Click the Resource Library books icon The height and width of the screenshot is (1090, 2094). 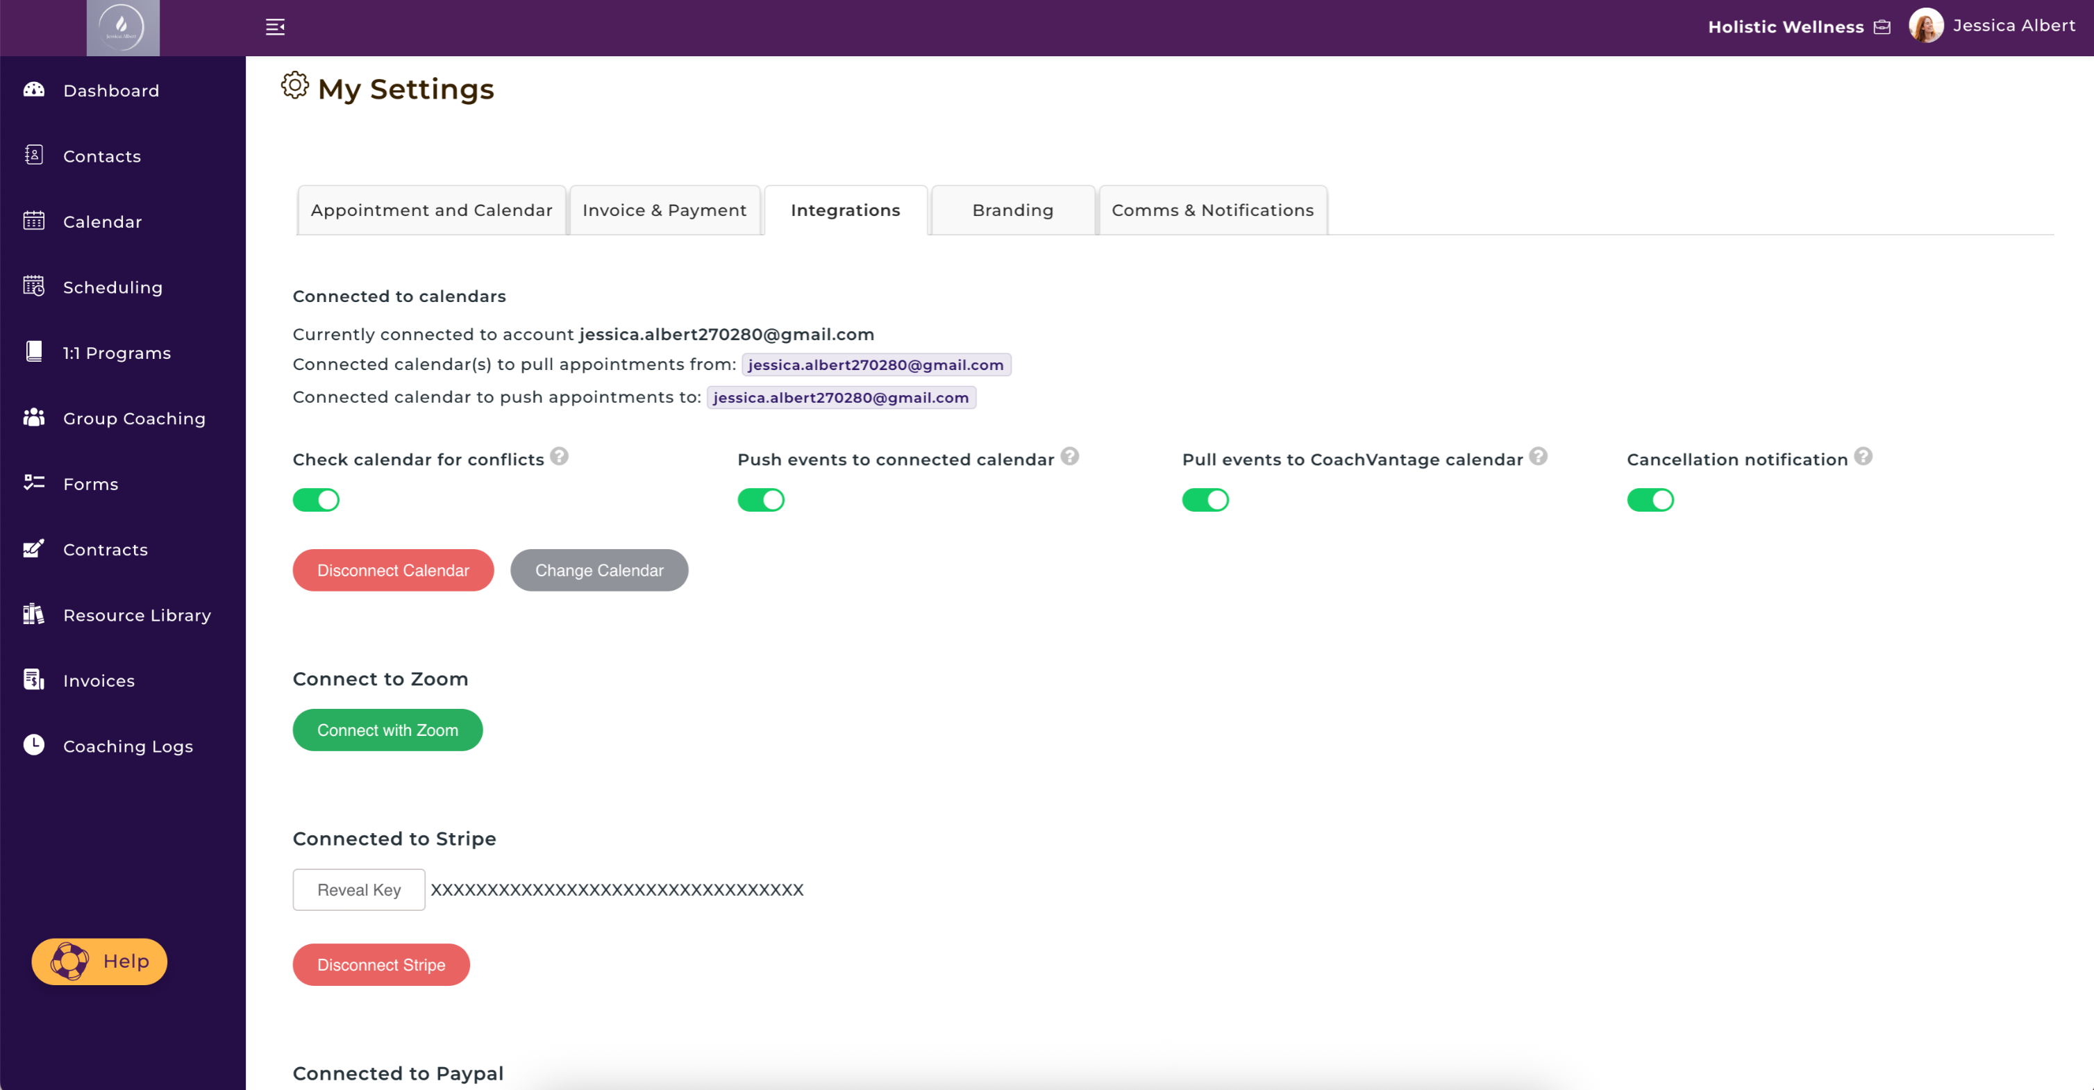click(x=33, y=614)
